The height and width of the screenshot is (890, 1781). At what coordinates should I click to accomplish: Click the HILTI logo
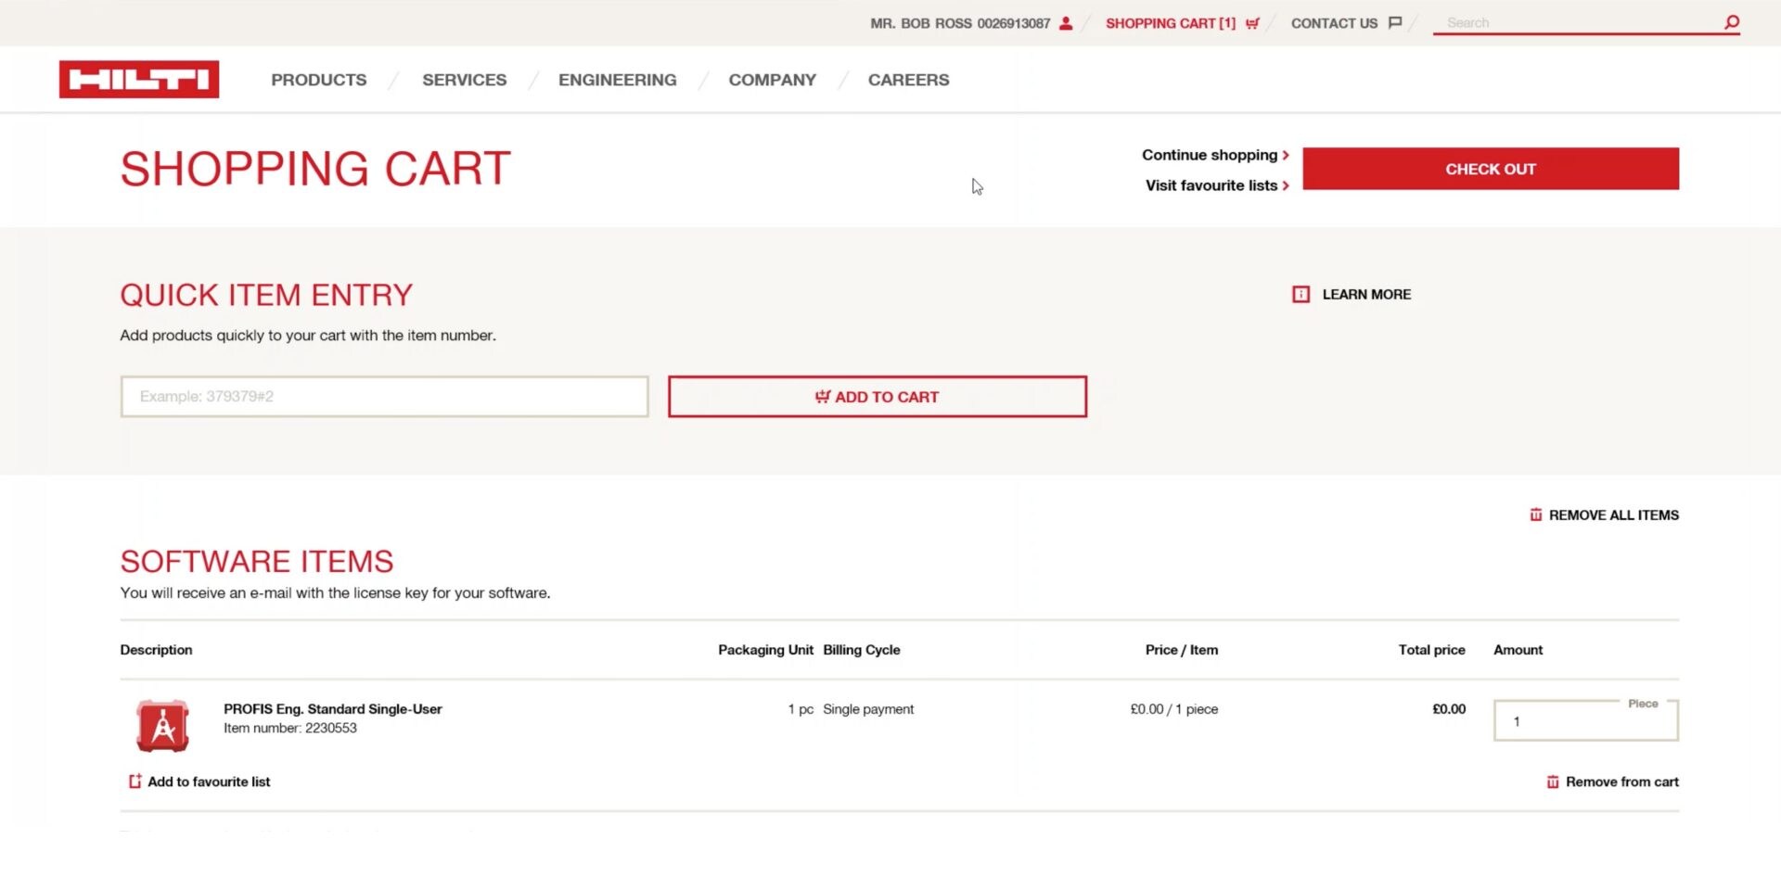coord(139,79)
